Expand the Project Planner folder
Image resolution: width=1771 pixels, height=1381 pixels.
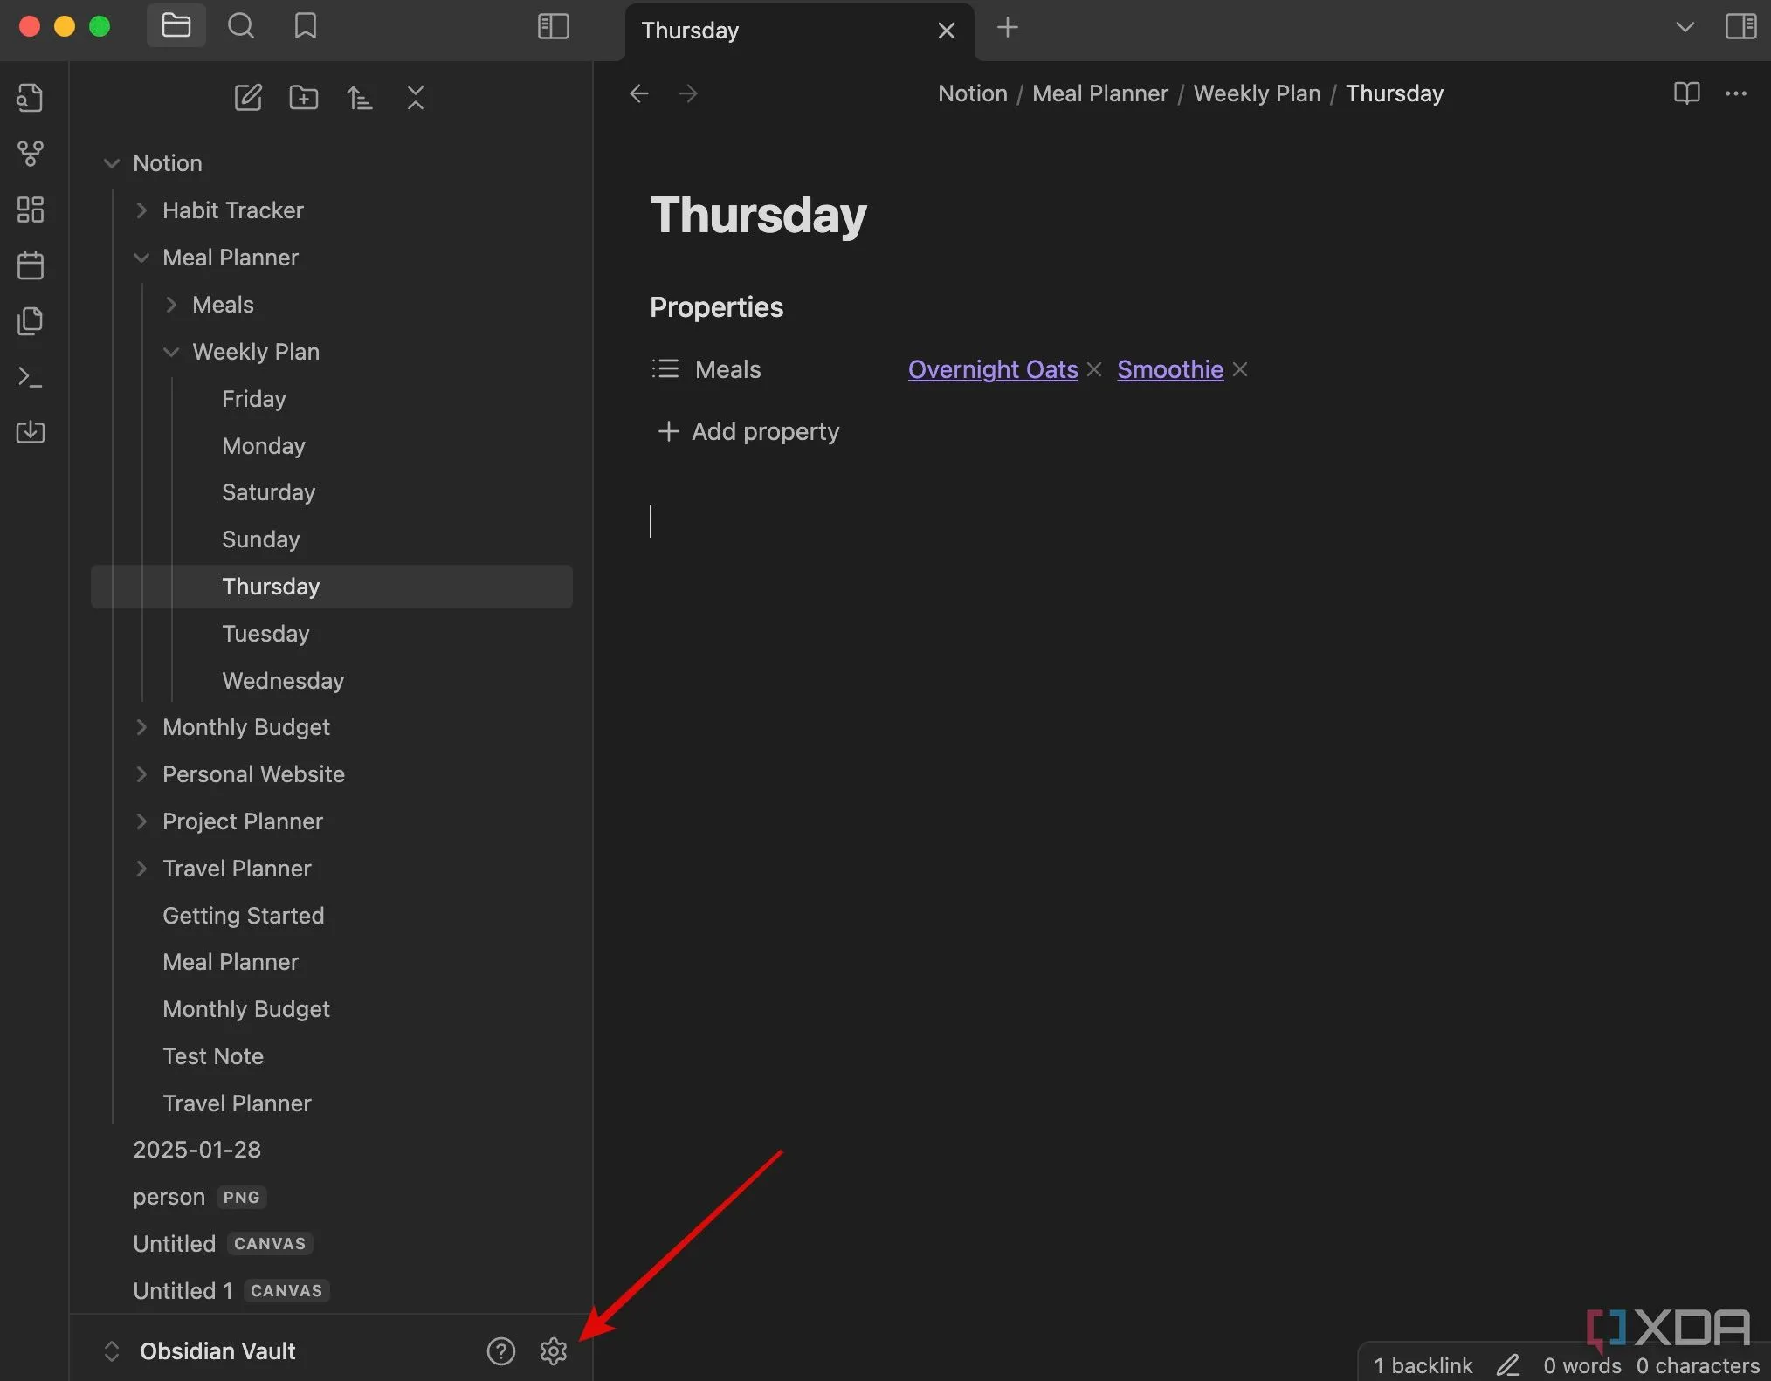coord(141,821)
